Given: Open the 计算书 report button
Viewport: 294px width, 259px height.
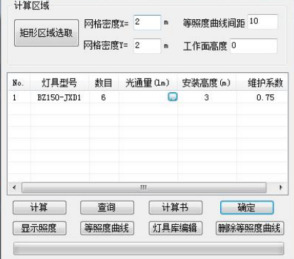Looking at the screenshot, I should 175,208.
